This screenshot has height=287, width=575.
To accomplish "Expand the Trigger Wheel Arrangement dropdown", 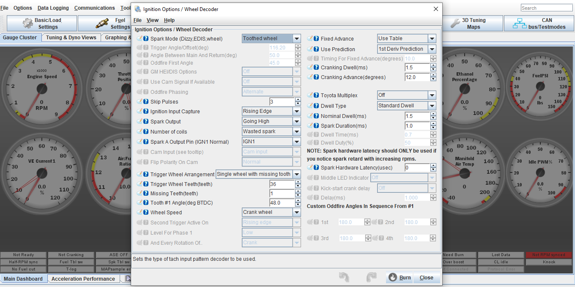I will click(297, 174).
